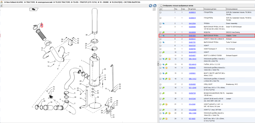Click package box icon on 627-8825 row
Screen dimensions: 255x123
(x=166, y=119)
